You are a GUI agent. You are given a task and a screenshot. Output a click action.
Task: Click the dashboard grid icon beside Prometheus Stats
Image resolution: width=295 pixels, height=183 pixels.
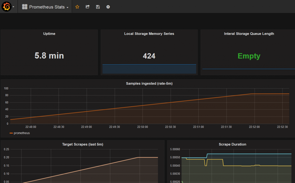[25, 7]
